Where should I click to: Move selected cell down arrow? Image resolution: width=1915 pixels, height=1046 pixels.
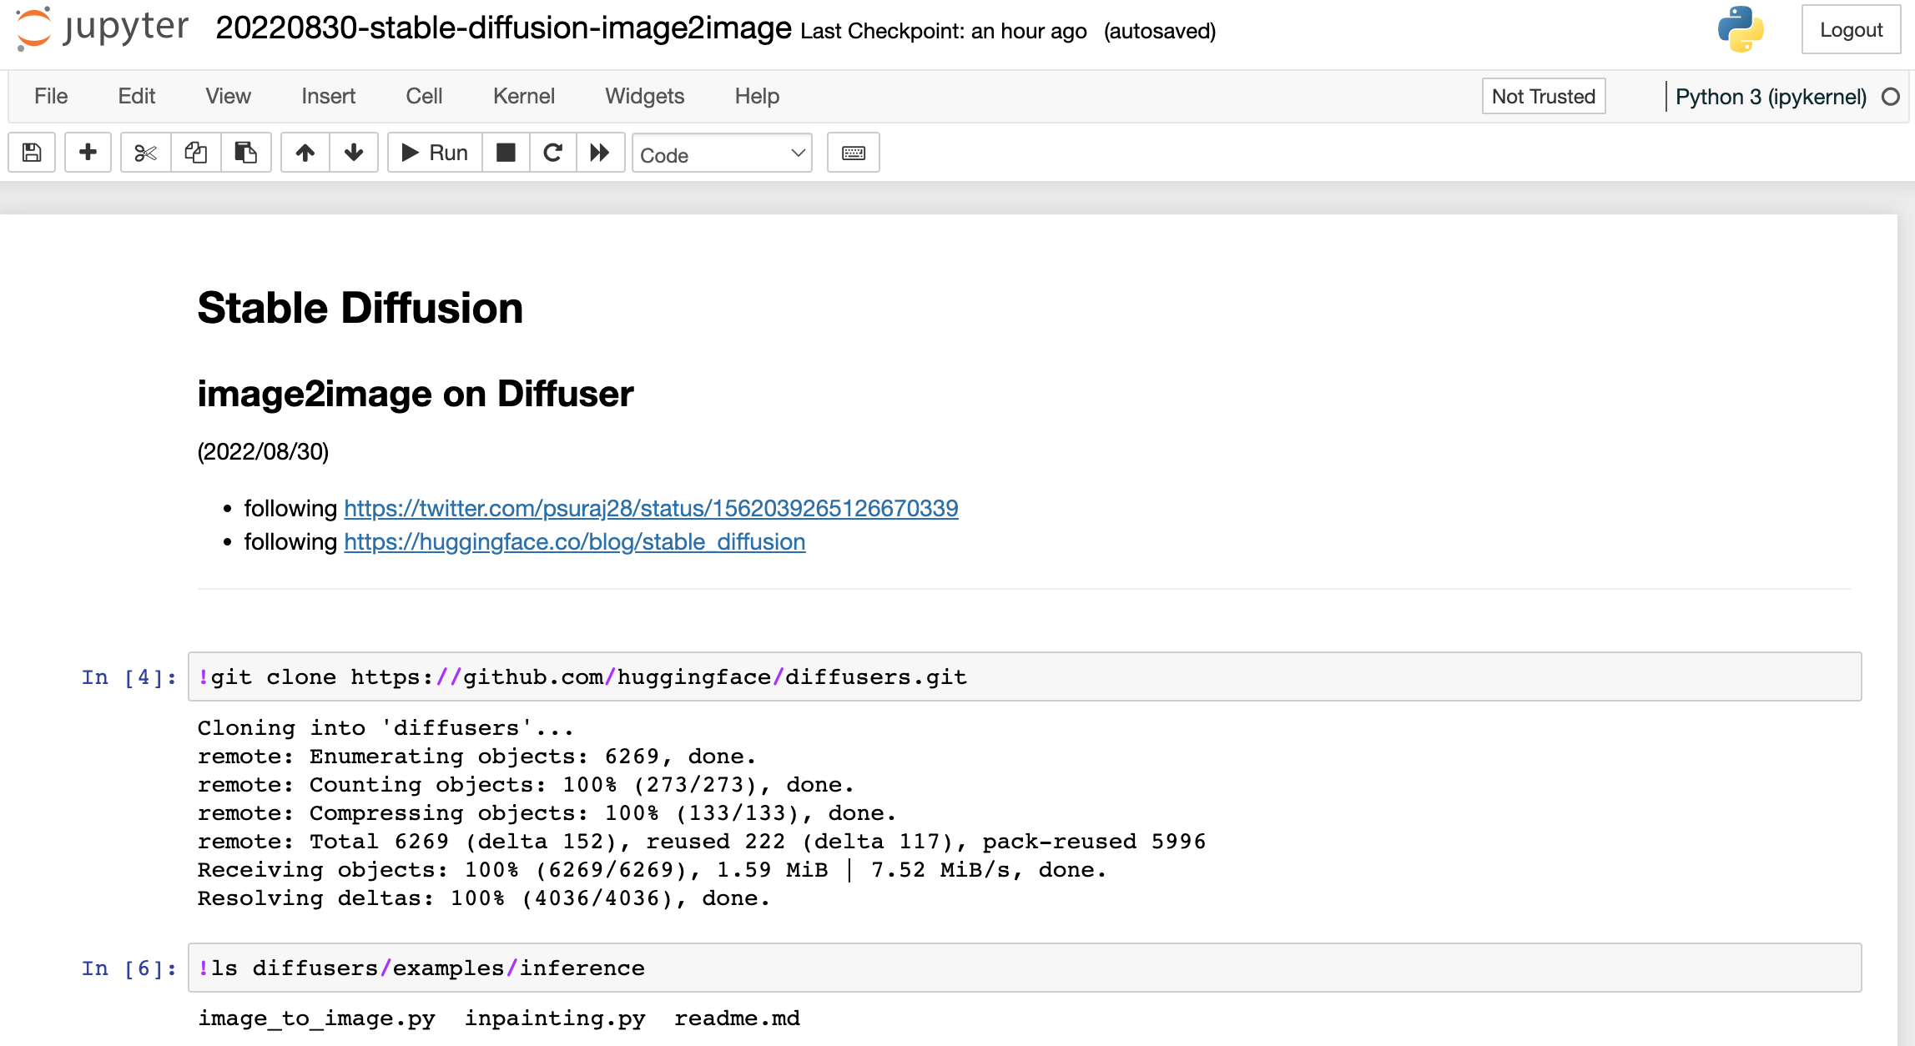coord(354,153)
